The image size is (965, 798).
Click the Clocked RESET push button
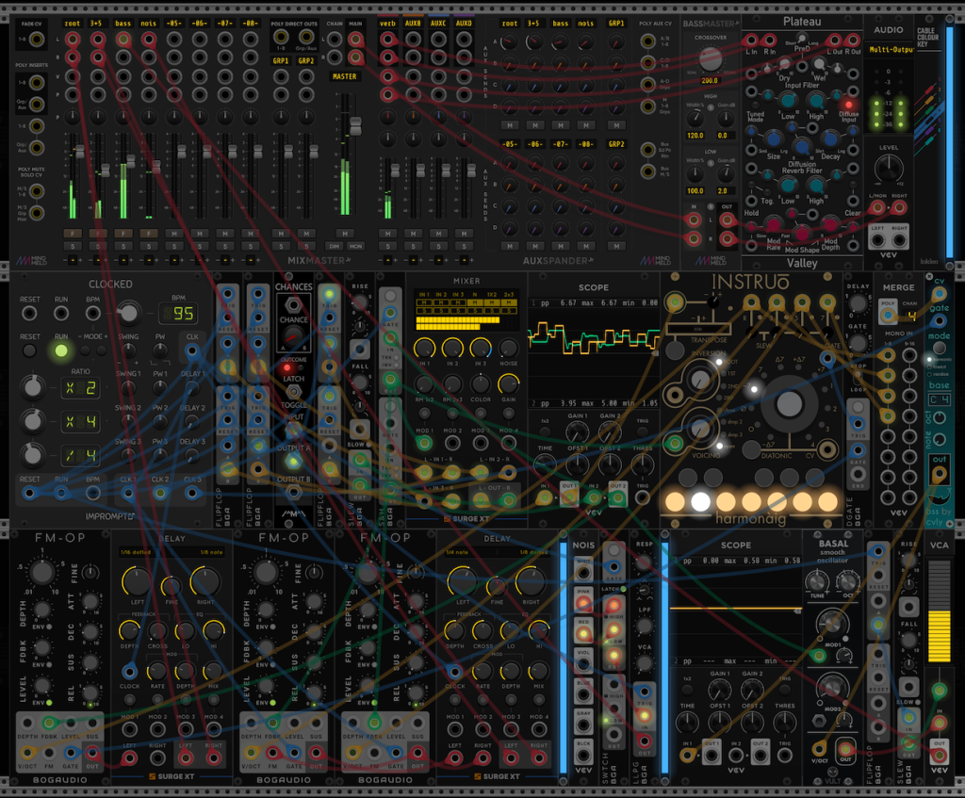pos(29,350)
